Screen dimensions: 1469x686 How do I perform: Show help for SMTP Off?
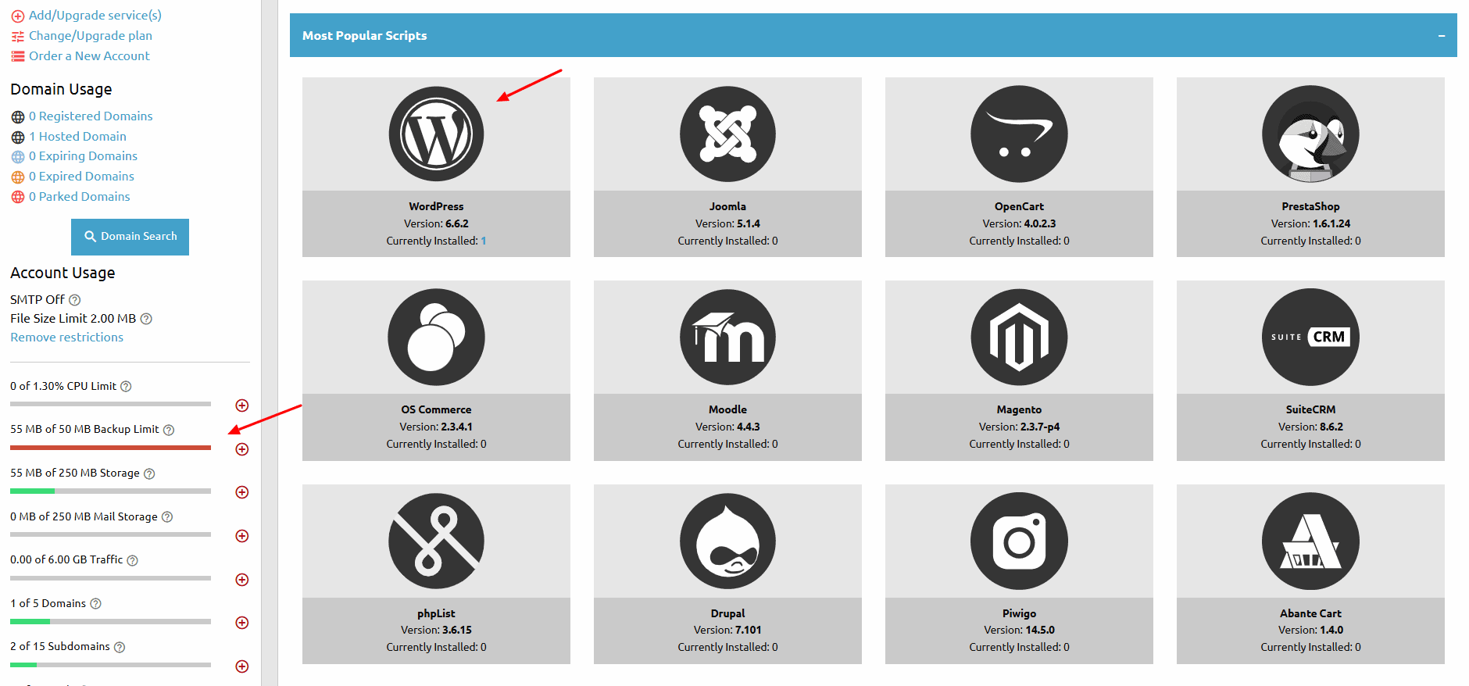click(x=75, y=300)
